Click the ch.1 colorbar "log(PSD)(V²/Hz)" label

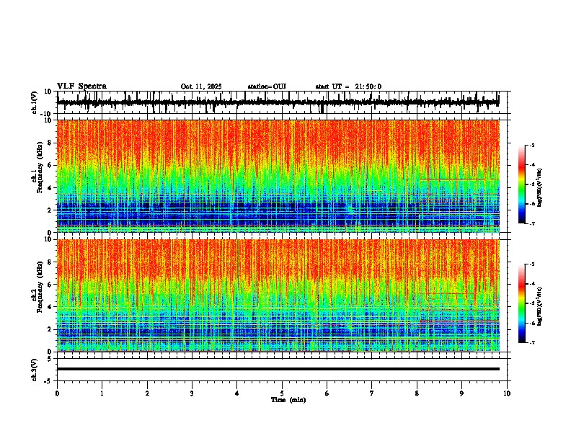[x=540, y=188]
